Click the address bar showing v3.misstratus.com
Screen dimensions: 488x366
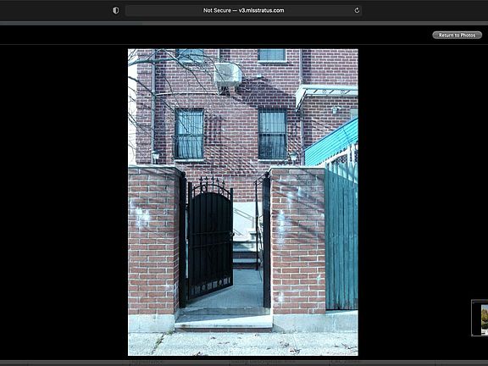point(243,10)
